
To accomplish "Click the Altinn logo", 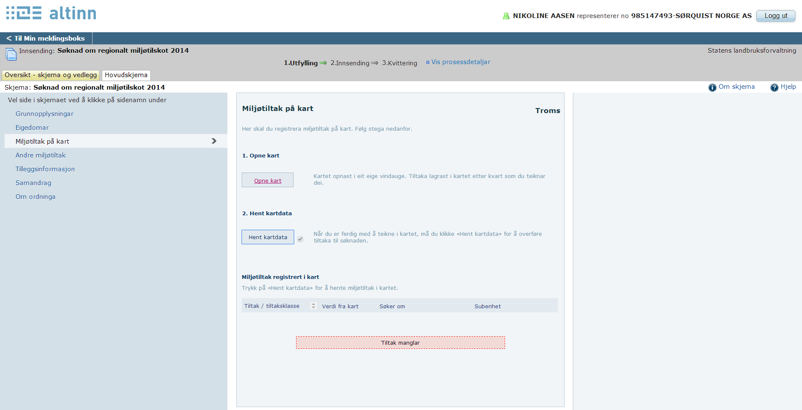I will 51,13.
